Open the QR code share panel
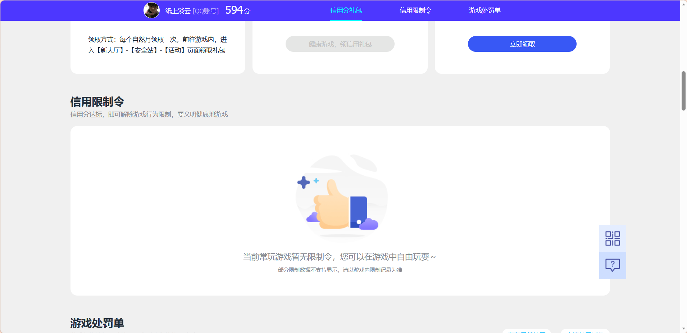687x333 pixels. tap(612, 238)
